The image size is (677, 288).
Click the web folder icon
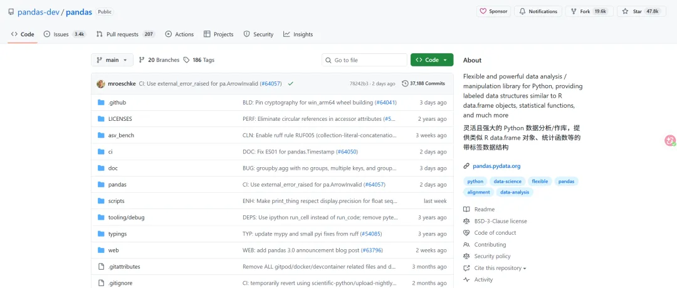pyautogui.click(x=101, y=250)
